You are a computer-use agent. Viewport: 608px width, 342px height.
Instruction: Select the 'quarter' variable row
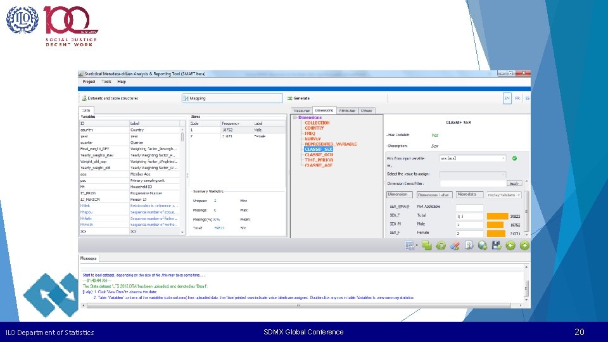(129, 142)
